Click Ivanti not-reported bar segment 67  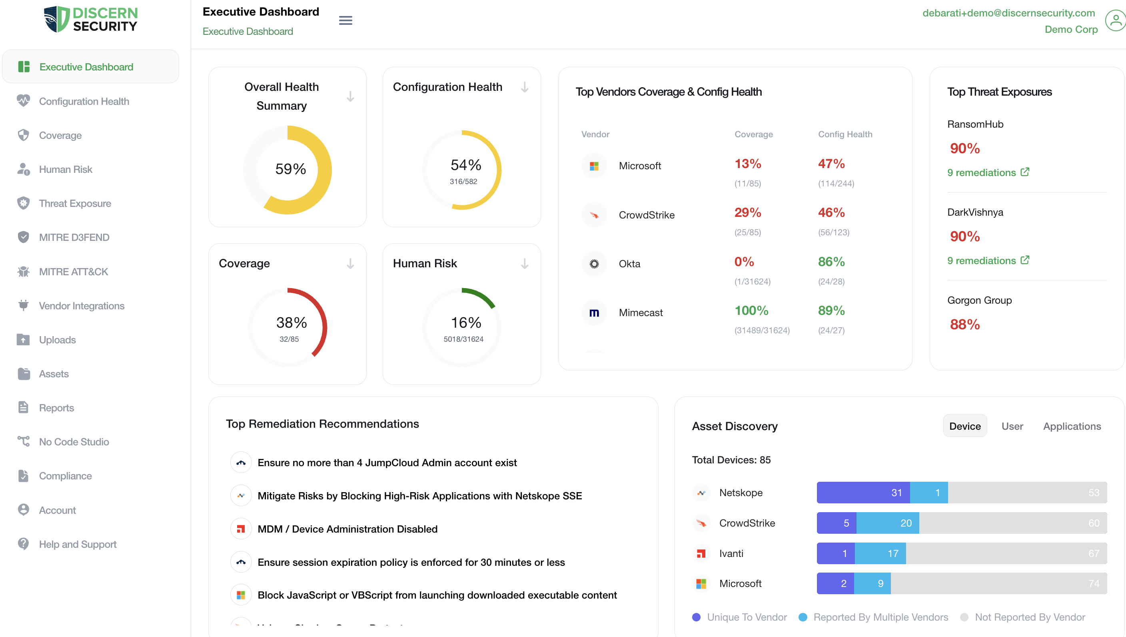coord(1006,553)
